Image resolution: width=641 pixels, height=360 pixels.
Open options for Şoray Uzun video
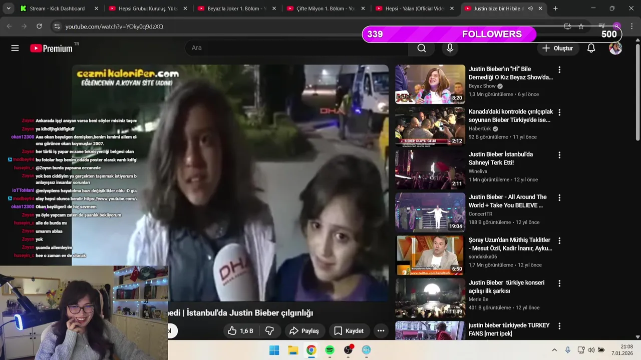pyautogui.click(x=559, y=241)
